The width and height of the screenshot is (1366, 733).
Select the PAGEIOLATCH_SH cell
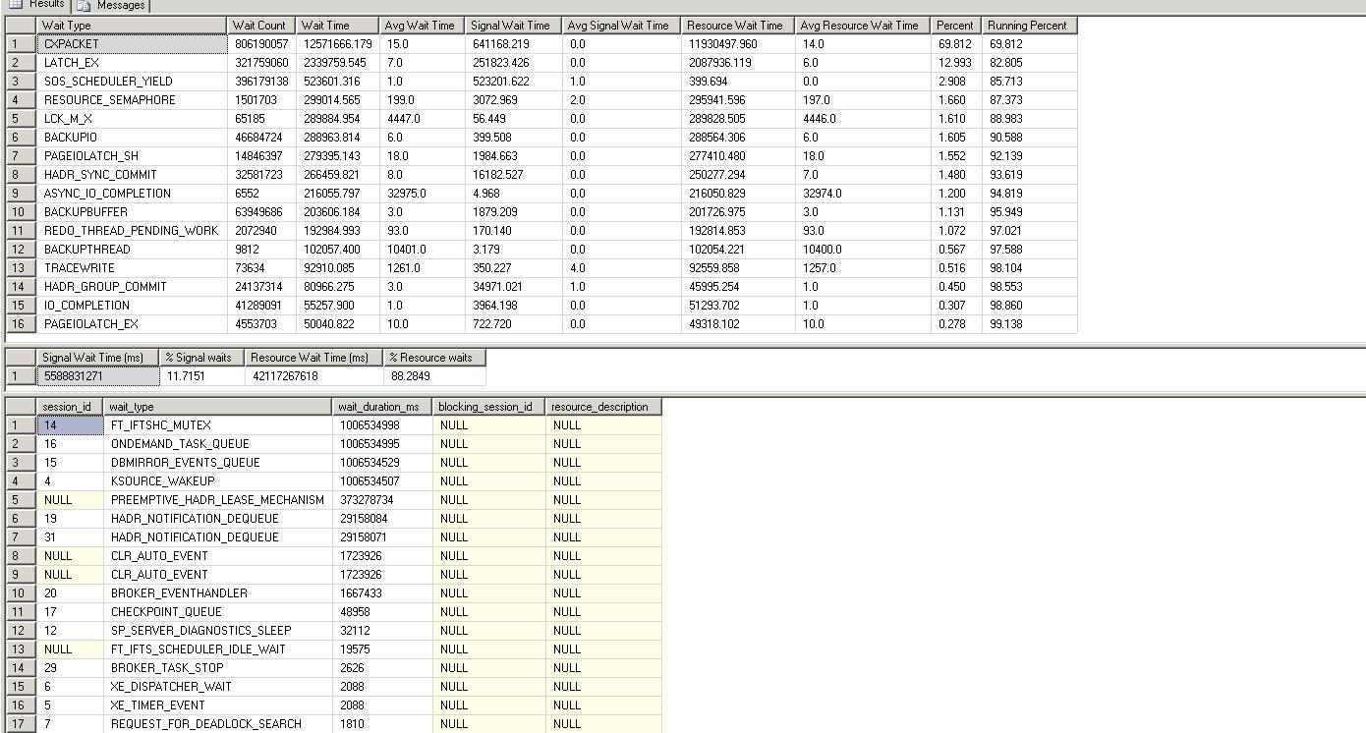click(x=132, y=156)
